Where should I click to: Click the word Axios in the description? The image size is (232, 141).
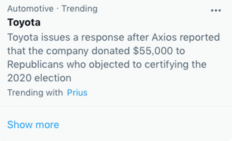tap(164, 37)
